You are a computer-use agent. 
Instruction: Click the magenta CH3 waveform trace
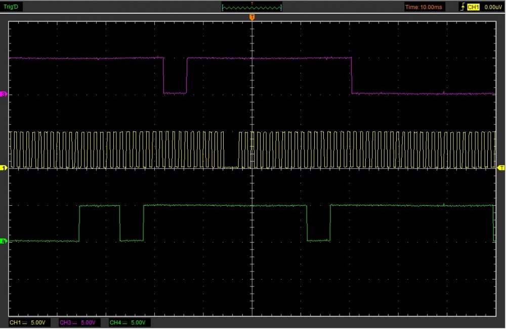101,58
